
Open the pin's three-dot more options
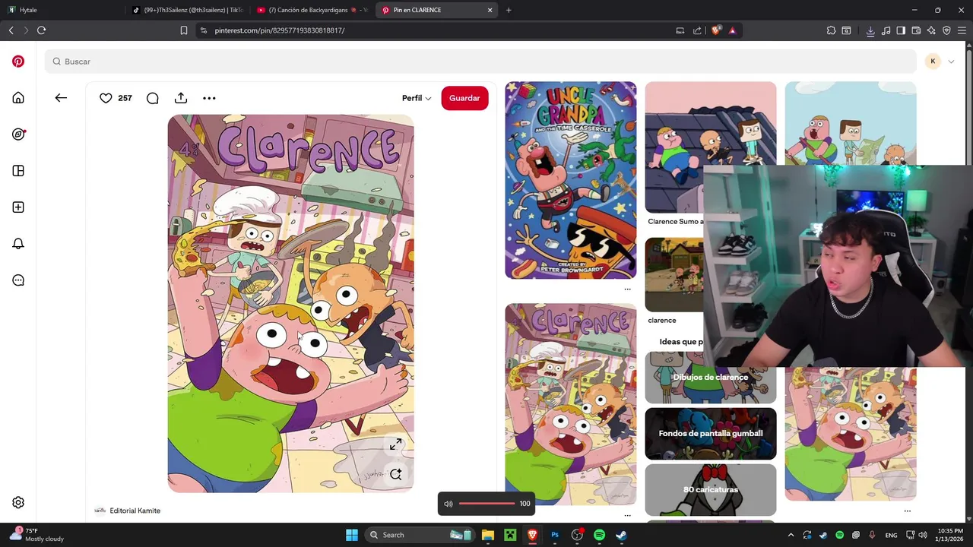209,98
